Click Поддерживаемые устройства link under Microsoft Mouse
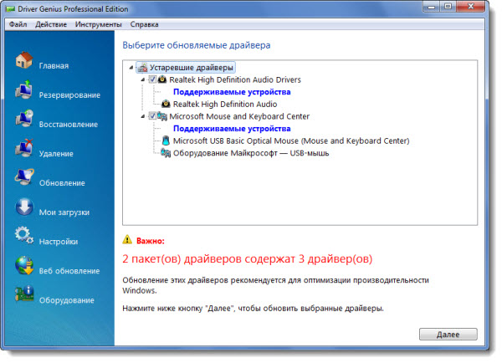Screen dimensions: 502x363 pos(232,128)
